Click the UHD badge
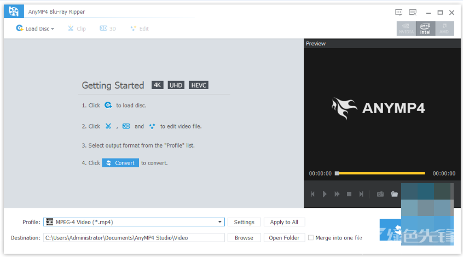The width and height of the screenshot is (463, 257). click(x=176, y=85)
